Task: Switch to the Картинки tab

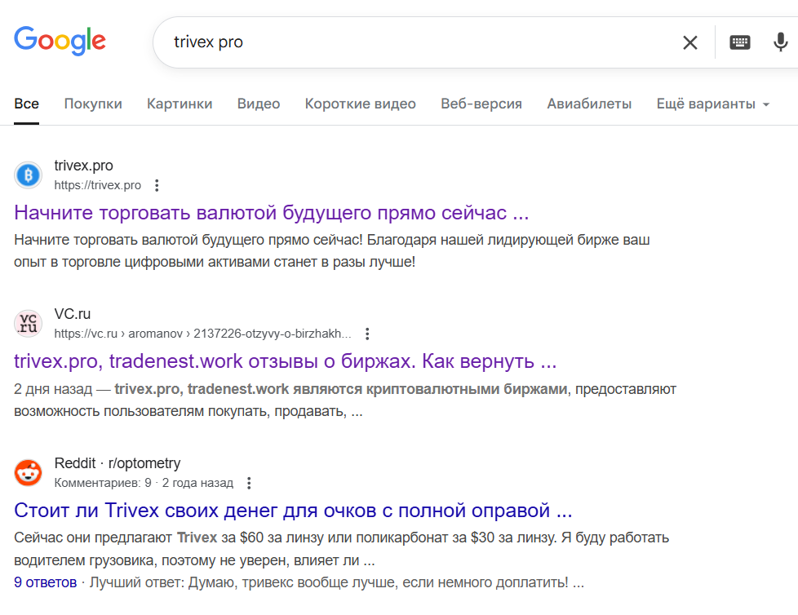Action: coord(180,104)
